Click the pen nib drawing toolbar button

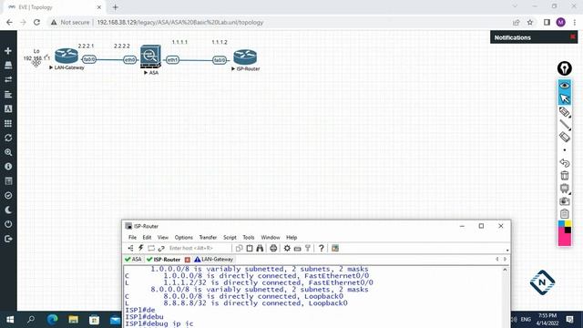(565, 68)
